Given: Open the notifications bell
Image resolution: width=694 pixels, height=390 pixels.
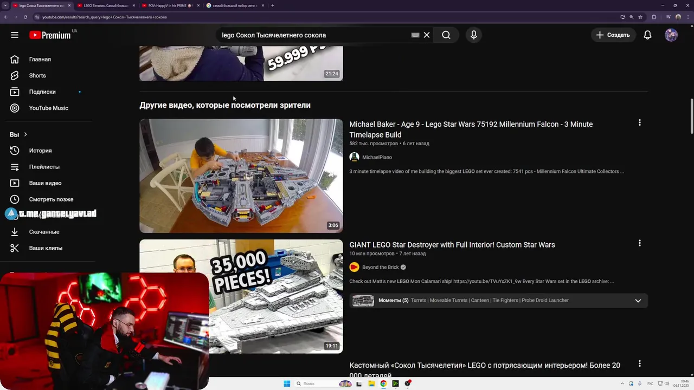Looking at the screenshot, I should 647,35.
